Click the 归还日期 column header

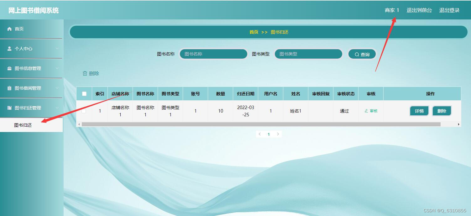point(246,94)
